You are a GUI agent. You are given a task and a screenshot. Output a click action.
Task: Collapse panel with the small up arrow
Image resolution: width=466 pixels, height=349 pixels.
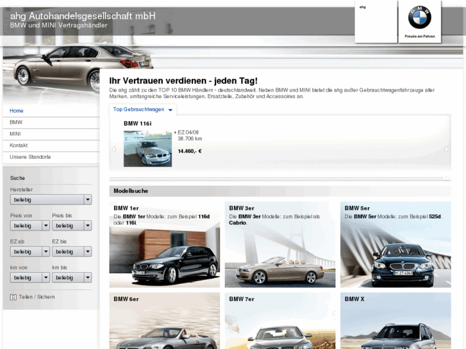(x=447, y=178)
